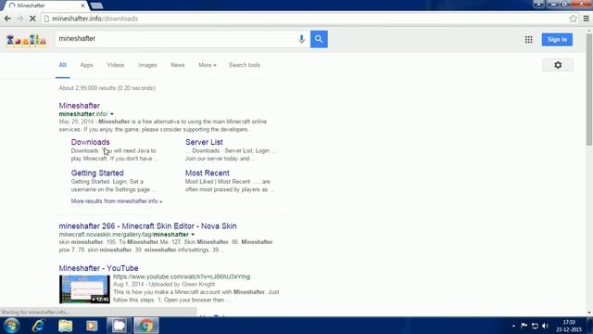Open the Minecraft Skin Editor Nova Skin result
The height and width of the screenshot is (334, 593).
pos(147,226)
